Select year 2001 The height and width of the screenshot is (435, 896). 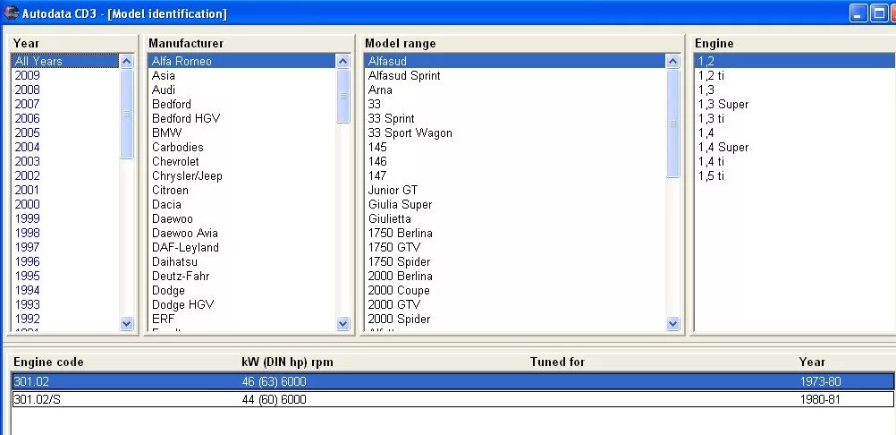pos(28,190)
